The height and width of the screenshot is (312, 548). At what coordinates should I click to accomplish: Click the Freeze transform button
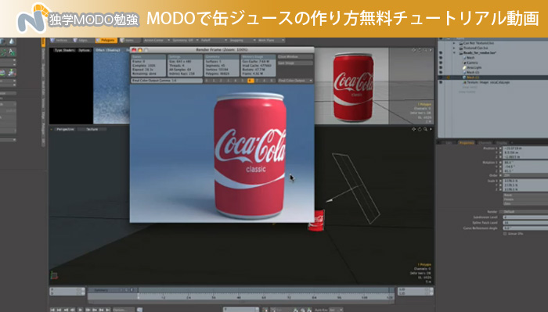525,199
